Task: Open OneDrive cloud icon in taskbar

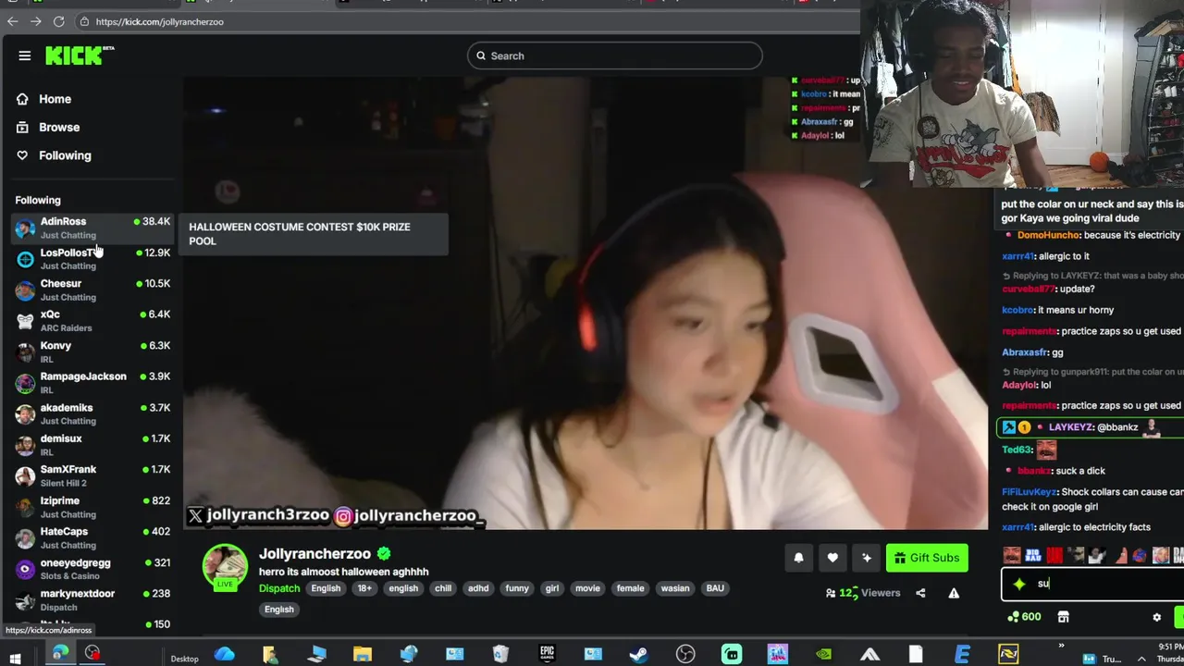Action: coord(224,655)
